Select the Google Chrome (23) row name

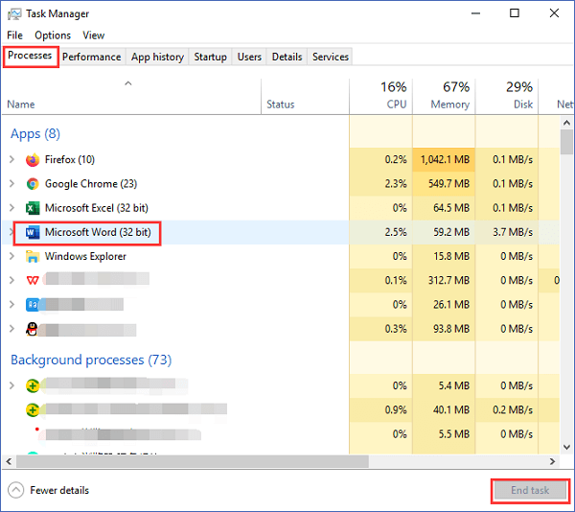tap(91, 184)
